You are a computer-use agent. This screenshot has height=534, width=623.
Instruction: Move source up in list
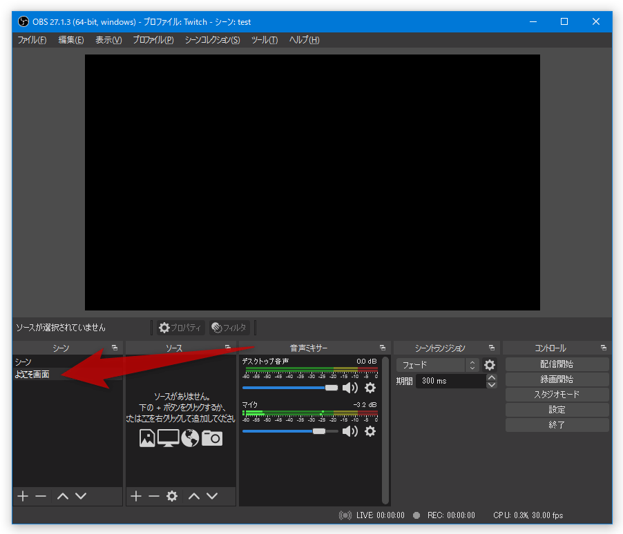pos(194,496)
